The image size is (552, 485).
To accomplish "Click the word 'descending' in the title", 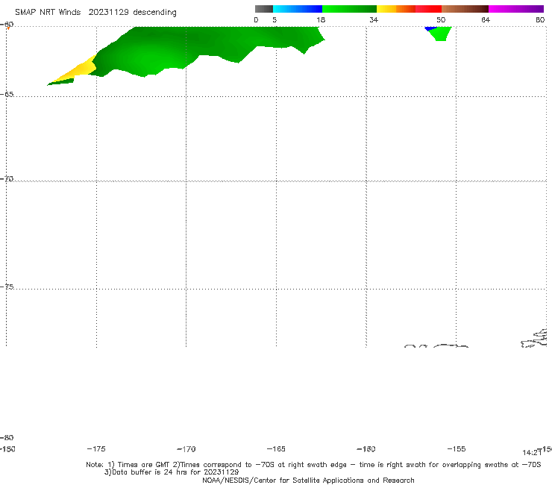I will pyautogui.click(x=155, y=13).
